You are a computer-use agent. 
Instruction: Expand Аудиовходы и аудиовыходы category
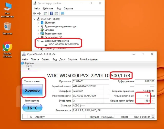pos(38,27)
